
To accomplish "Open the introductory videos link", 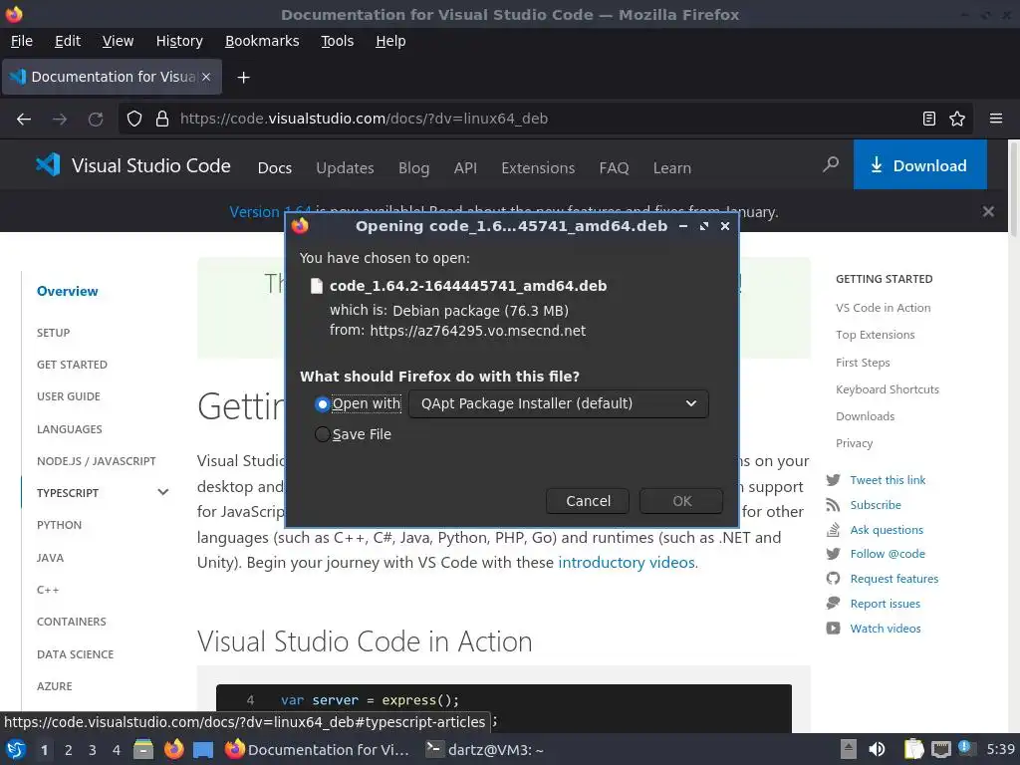I will pyautogui.click(x=627, y=562).
